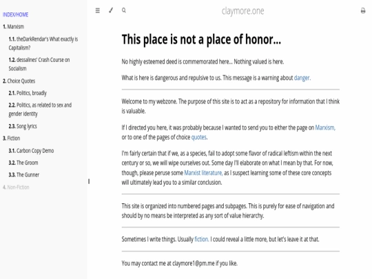Open The Gunner page

click(23, 175)
